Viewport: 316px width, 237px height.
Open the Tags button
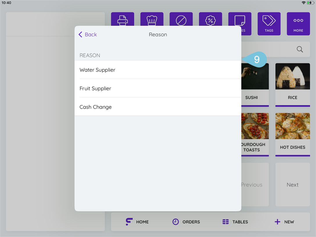coord(269,24)
